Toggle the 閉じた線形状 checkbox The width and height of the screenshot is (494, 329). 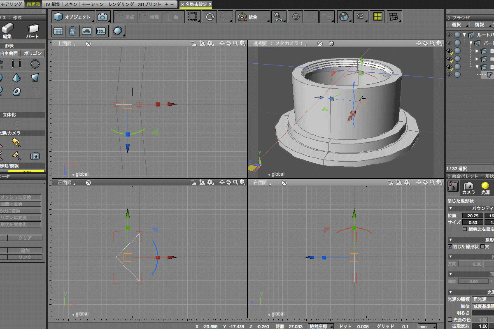450,247
